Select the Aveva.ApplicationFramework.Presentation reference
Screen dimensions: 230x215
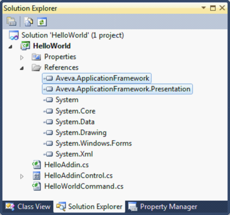[117, 89]
